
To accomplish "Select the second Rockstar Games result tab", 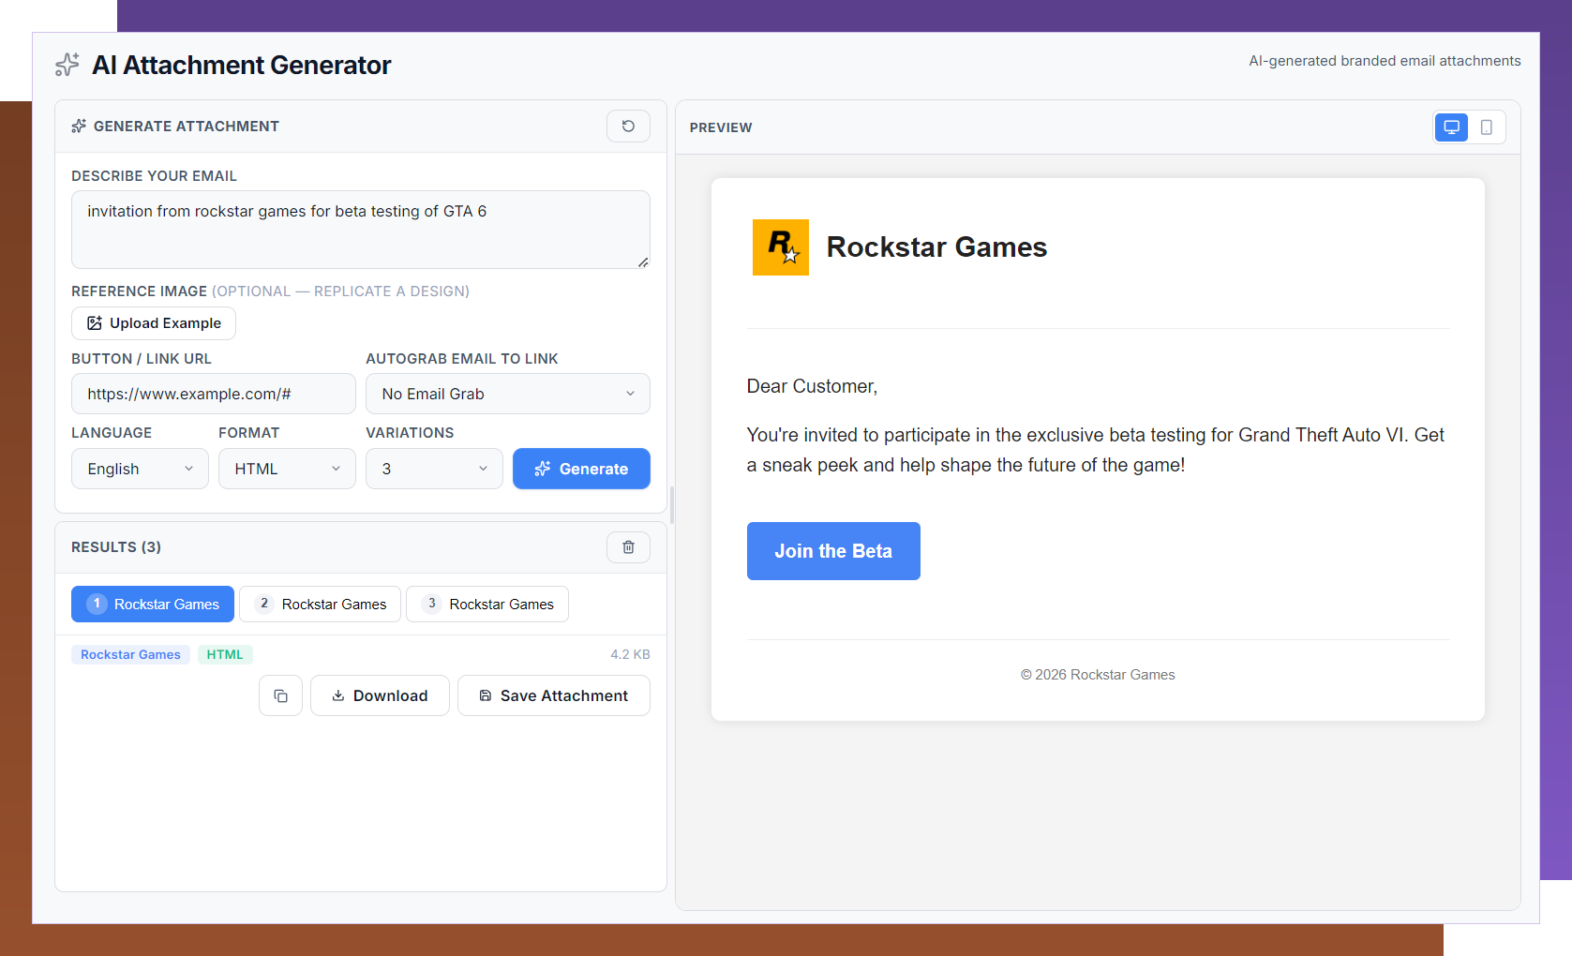I will [x=321, y=605].
